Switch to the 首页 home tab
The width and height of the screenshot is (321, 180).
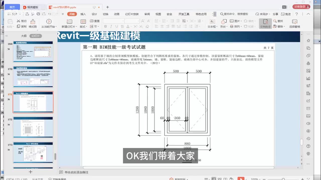pos(12,7)
